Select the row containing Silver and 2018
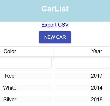 (x=55, y=100)
